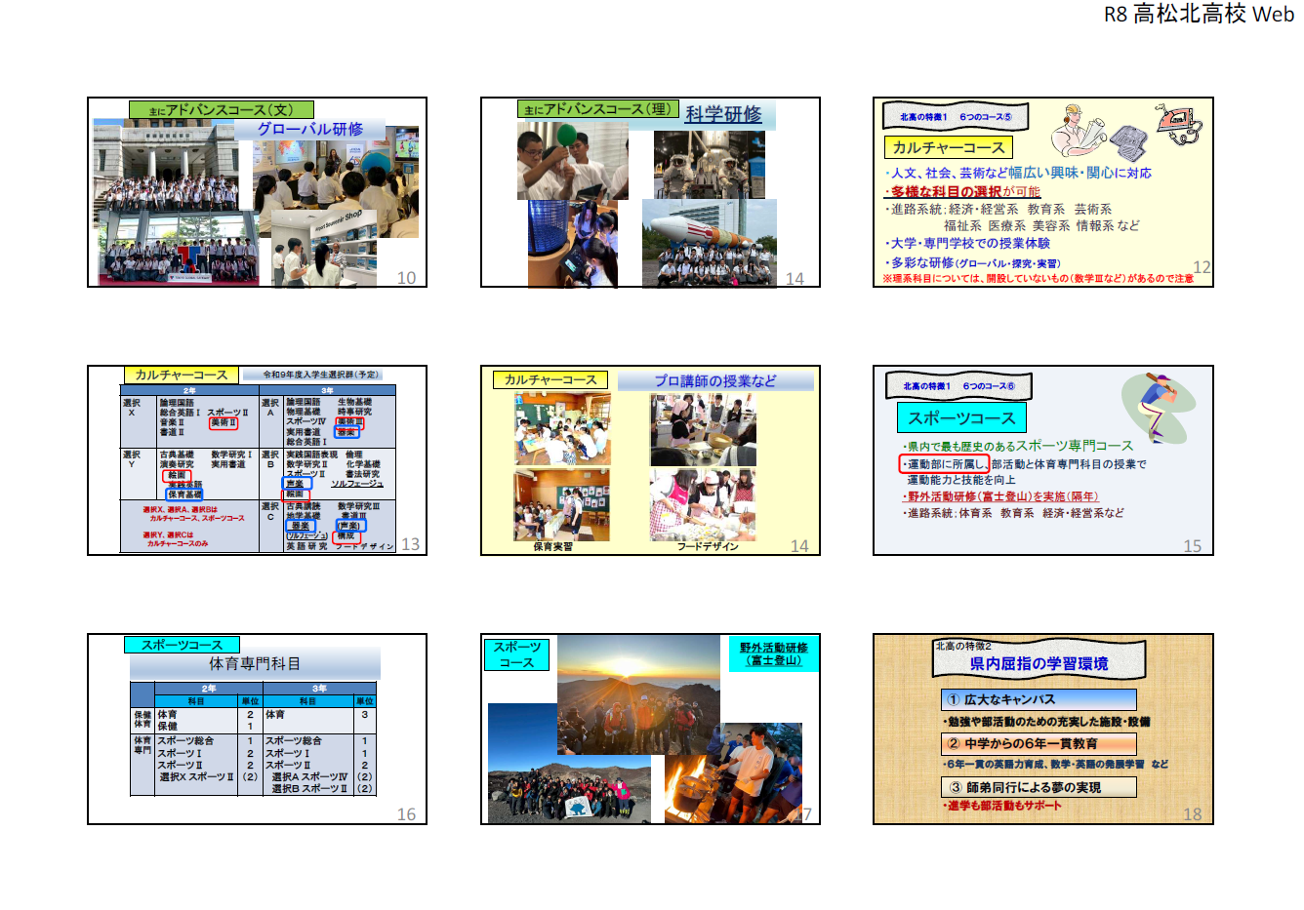Click the 北高の特徴1 6つのコース⑥ banner
This screenshot has height=910, width=1304.
click(x=958, y=386)
